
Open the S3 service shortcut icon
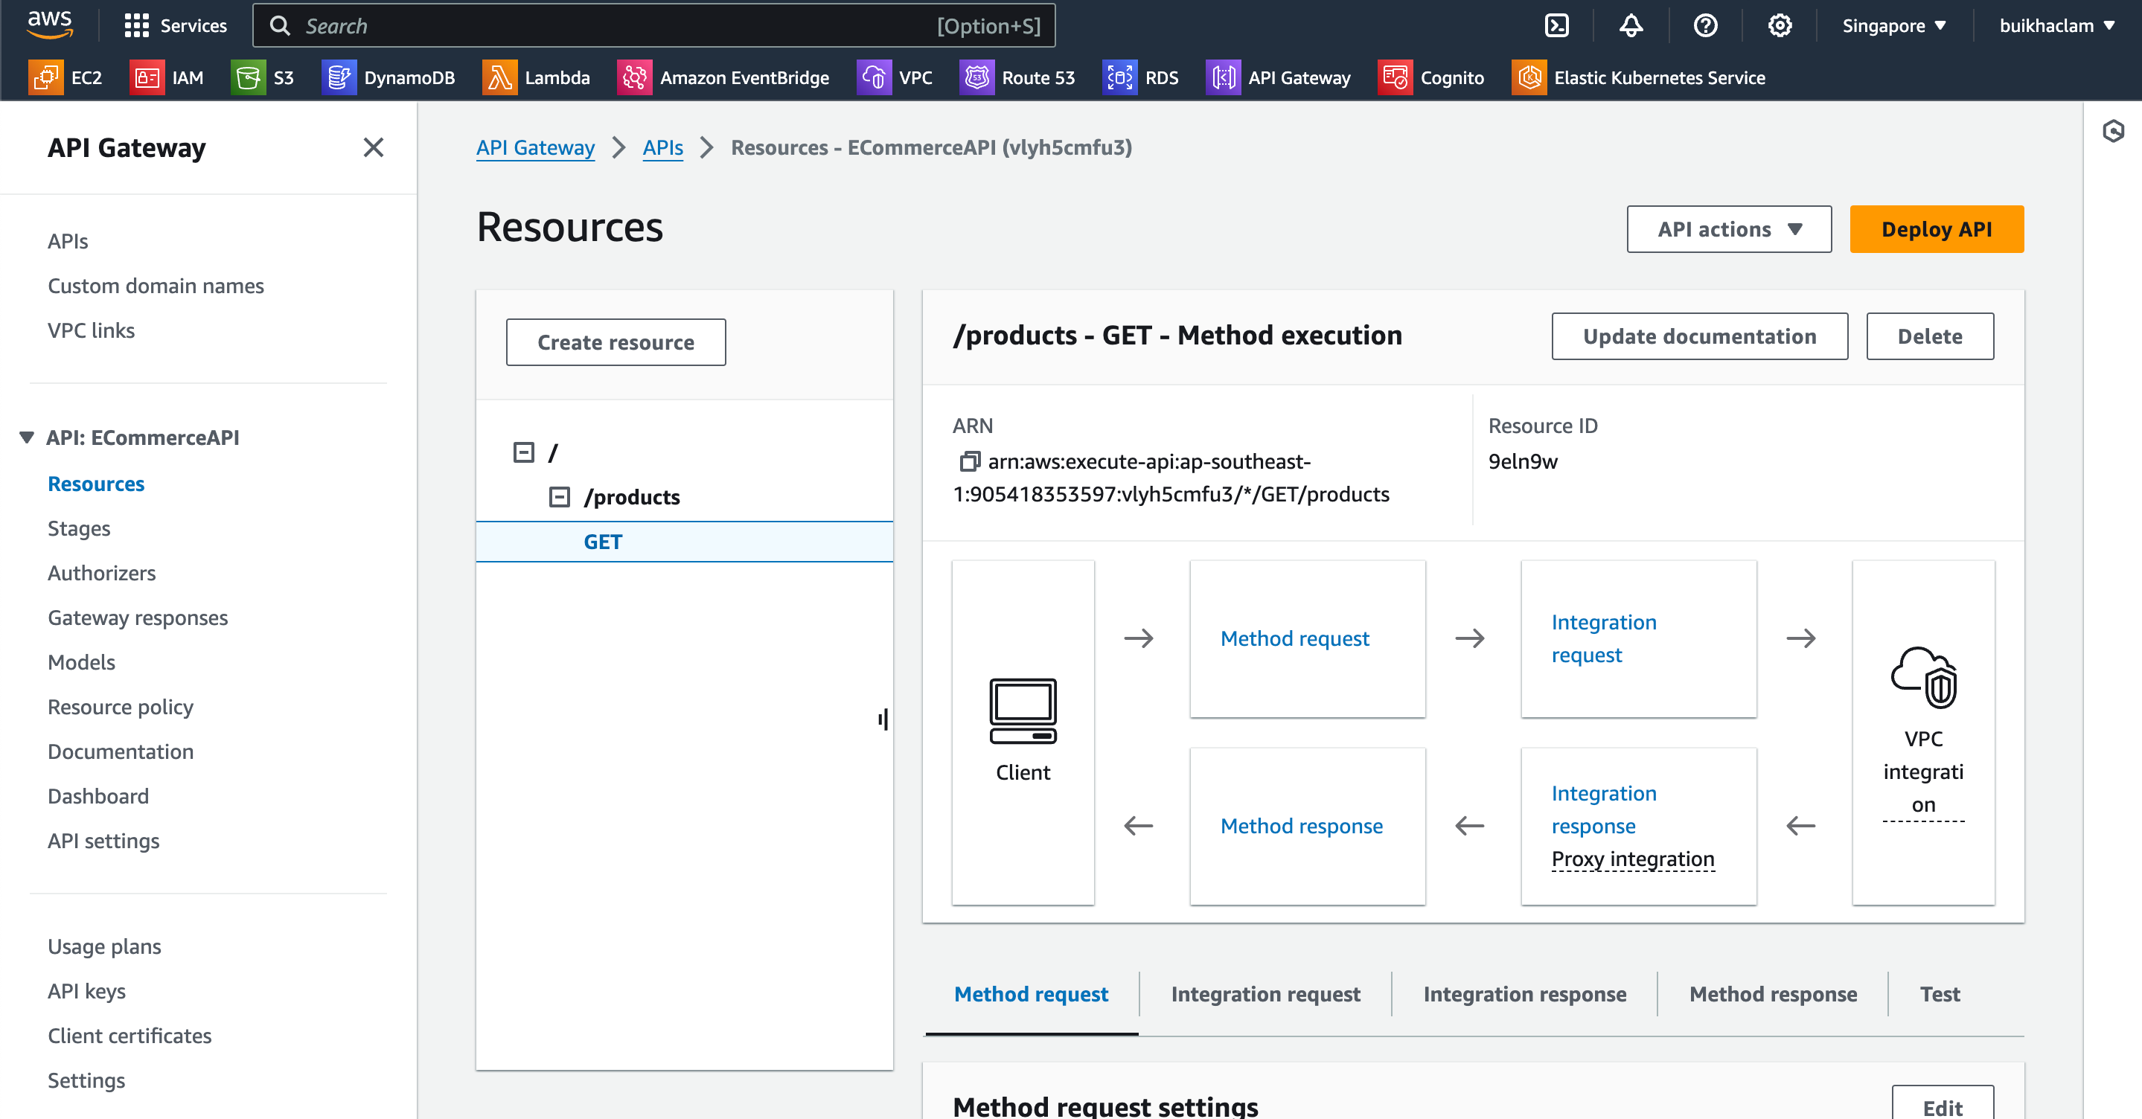pos(248,77)
